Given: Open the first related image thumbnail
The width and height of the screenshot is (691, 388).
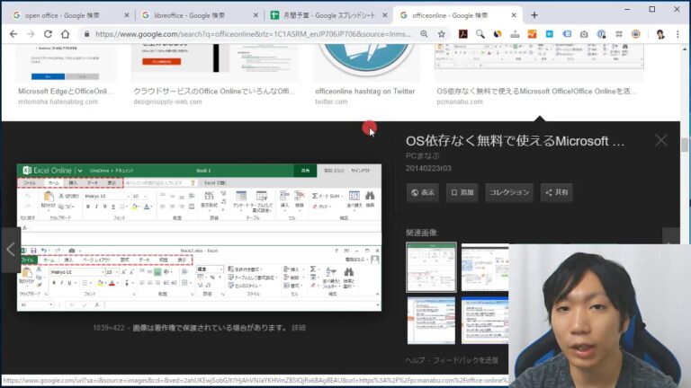Looking at the screenshot, I should point(431,267).
